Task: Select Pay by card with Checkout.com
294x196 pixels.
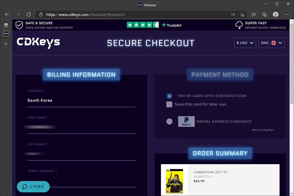Action: pyautogui.click(x=169, y=96)
